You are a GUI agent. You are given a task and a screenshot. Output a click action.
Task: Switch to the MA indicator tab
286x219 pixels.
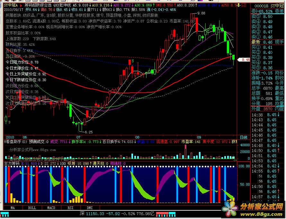13,208
